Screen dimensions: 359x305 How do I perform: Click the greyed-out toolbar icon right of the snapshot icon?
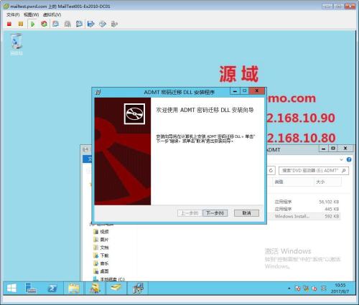[x=67, y=24]
